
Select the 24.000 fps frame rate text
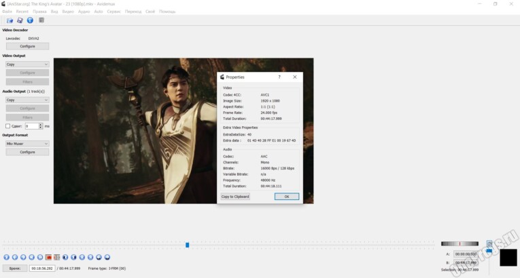tap(269, 113)
